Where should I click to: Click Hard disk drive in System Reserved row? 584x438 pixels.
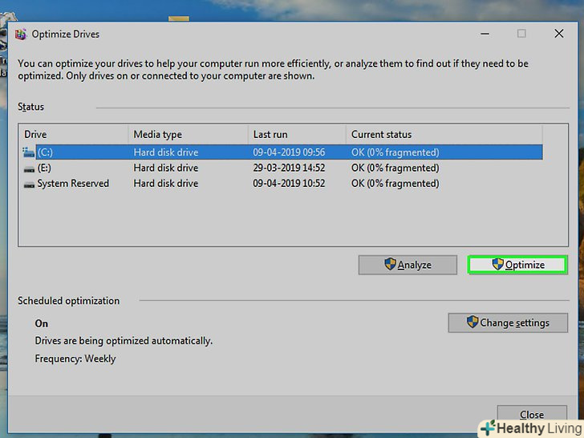tap(166, 184)
